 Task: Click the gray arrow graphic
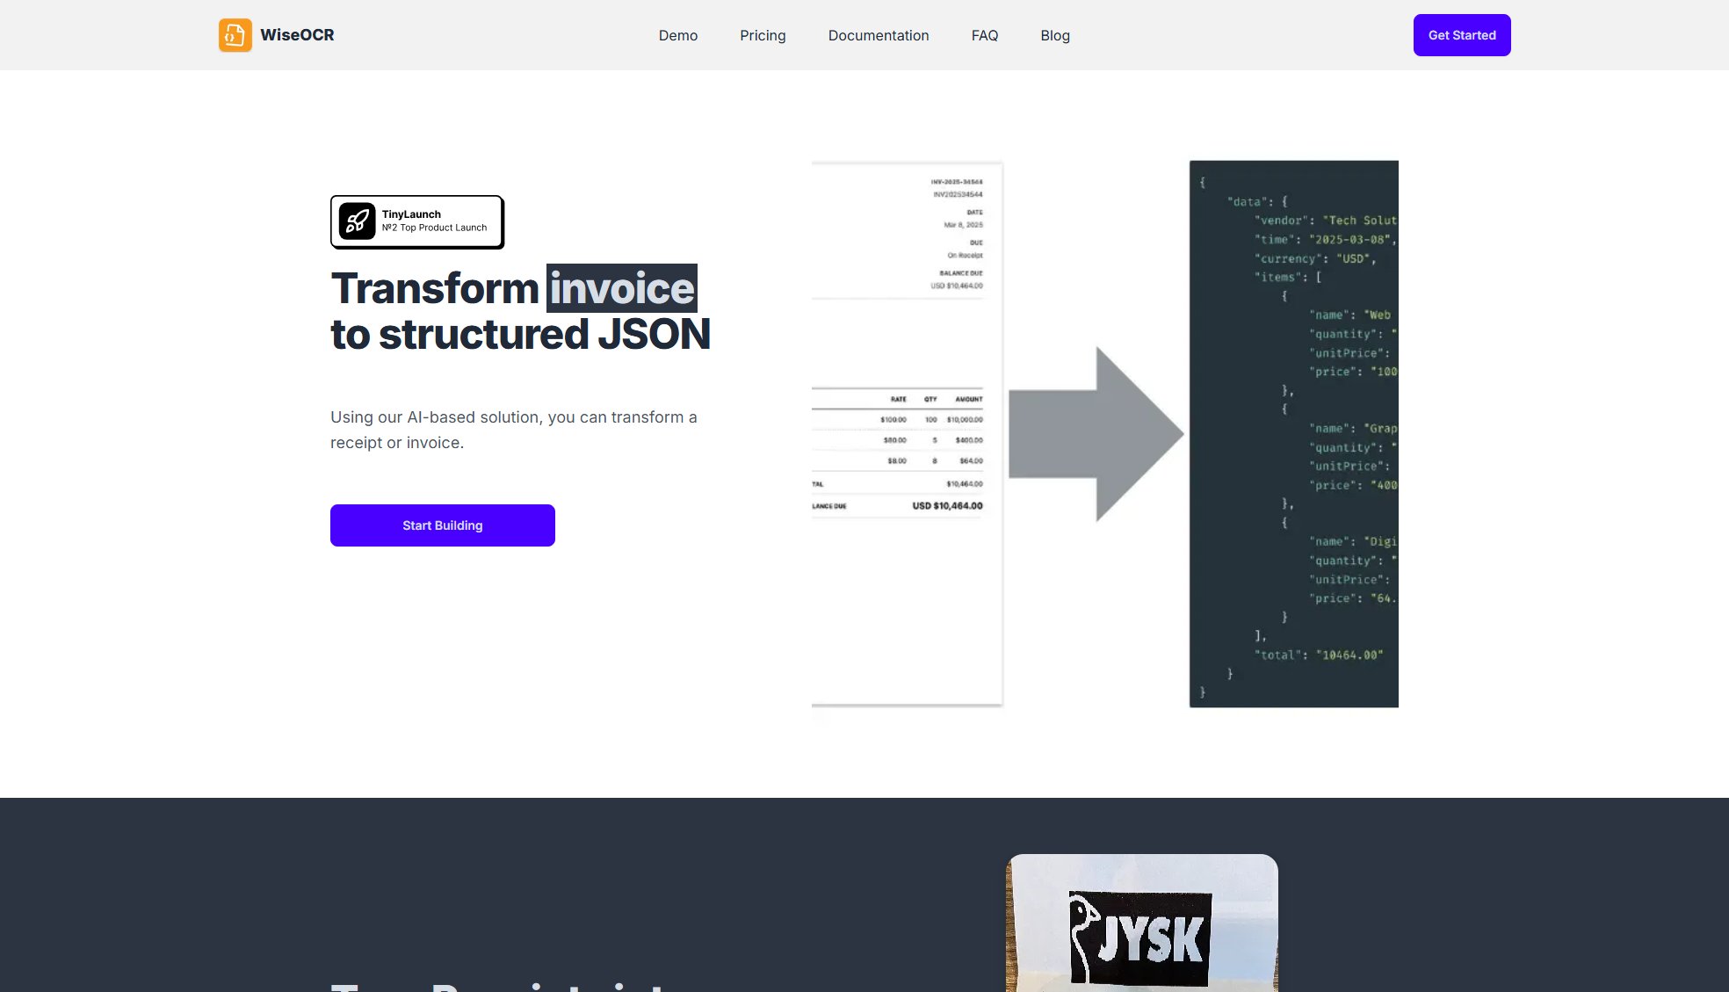pos(1096,434)
